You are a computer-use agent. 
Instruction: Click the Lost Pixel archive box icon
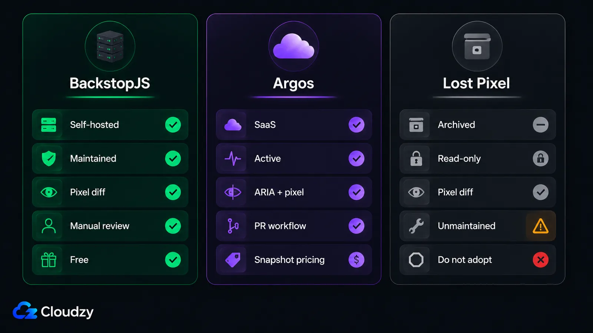[477, 47]
